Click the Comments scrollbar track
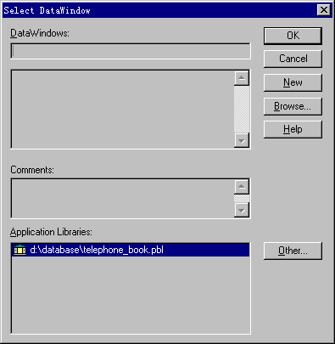The image size is (335, 344). [x=242, y=199]
